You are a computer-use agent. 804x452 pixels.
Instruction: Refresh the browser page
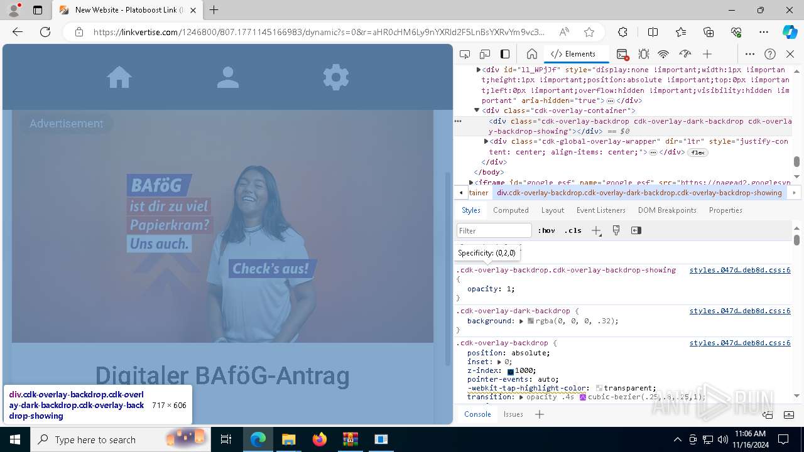click(45, 32)
